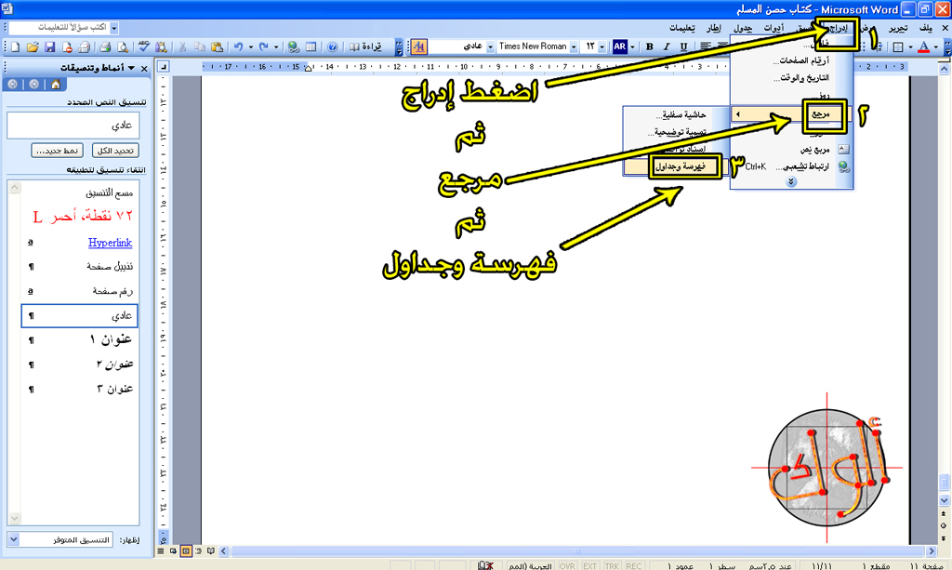Click the تحديد الكل button
The height and width of the screenshot is (570, 952).
click(x=118, y=151)
